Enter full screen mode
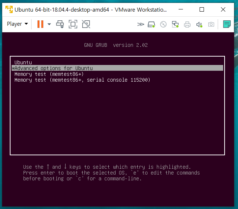This screenshot has height=209, width=238. (73, 24)
